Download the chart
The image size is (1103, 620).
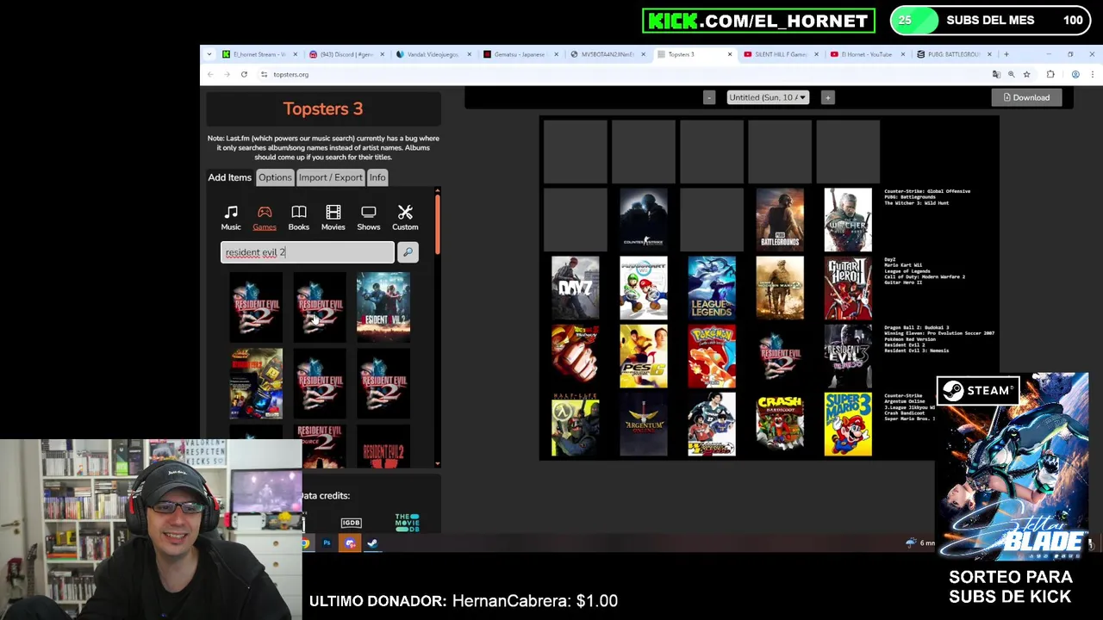point(1026,97)
